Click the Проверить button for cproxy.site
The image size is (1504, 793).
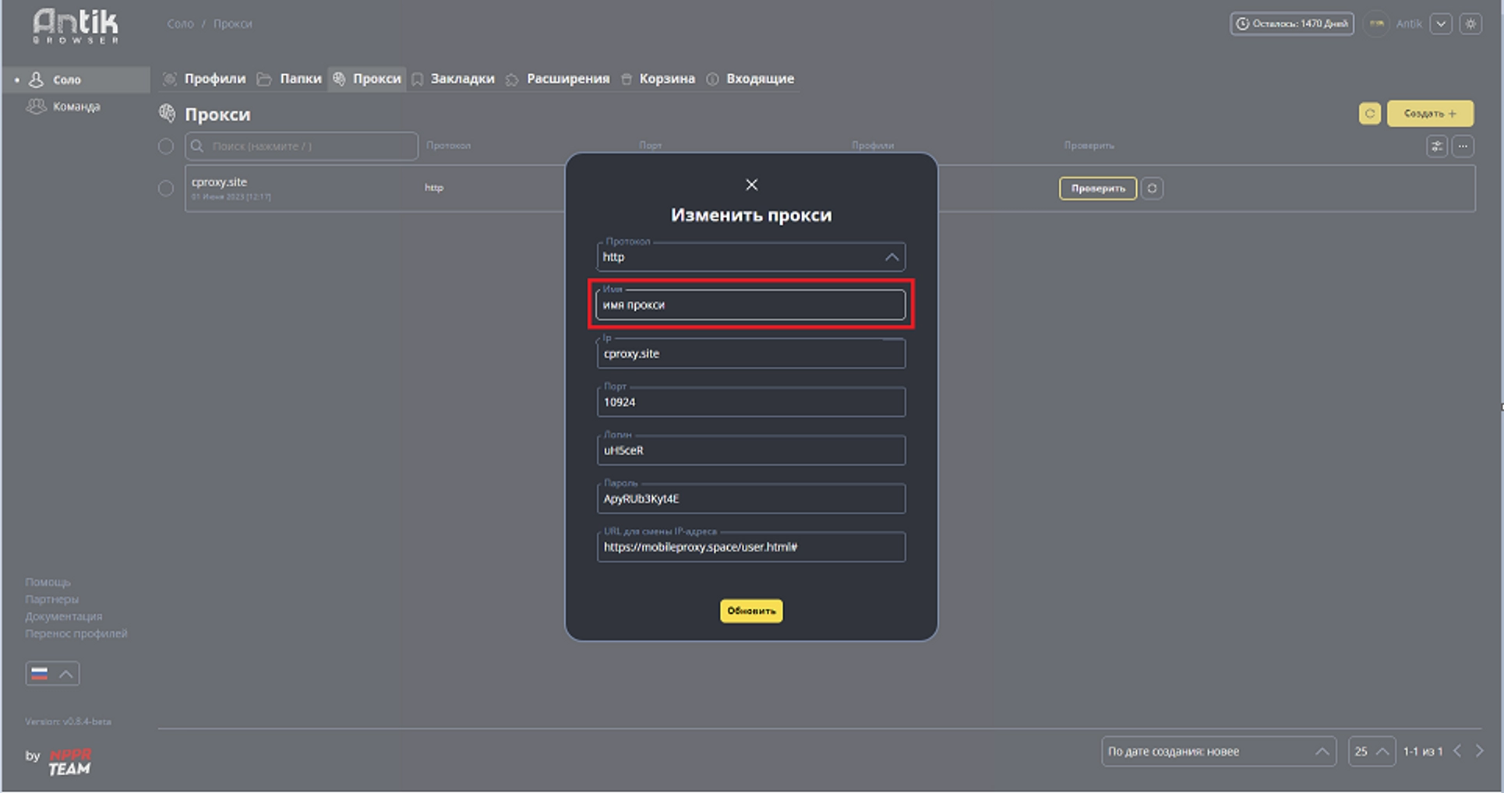(1098, 189)
